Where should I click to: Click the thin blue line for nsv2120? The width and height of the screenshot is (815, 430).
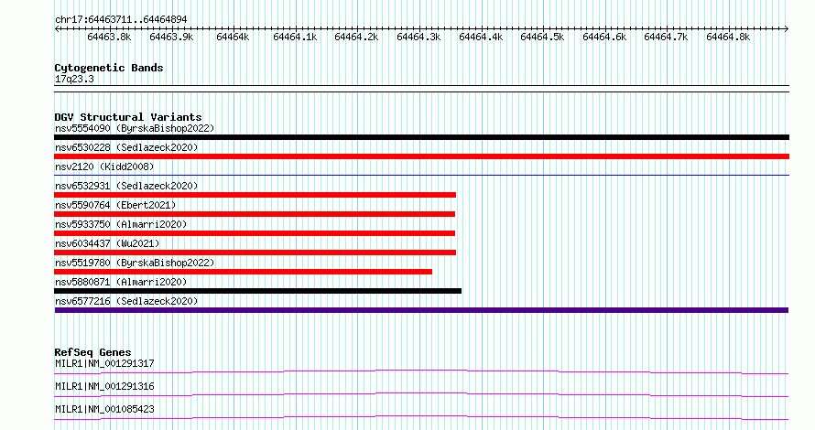[421, 176]
